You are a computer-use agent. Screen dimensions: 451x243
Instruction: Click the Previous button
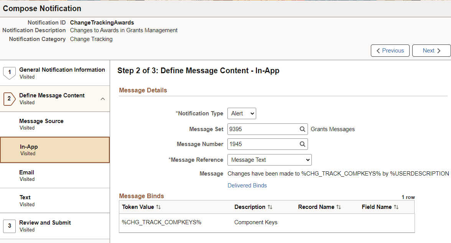tap(390, 50)
